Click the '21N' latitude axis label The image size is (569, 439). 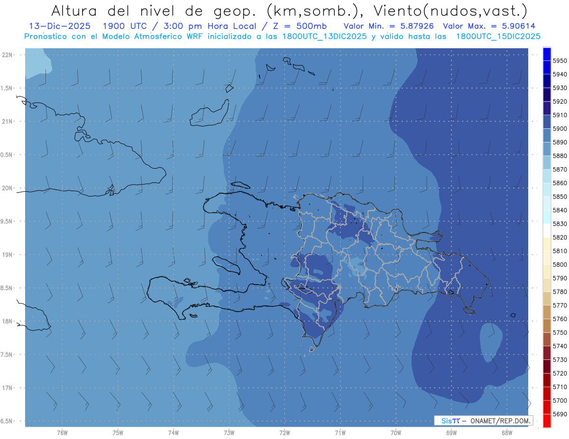click(x=7, y=122)
